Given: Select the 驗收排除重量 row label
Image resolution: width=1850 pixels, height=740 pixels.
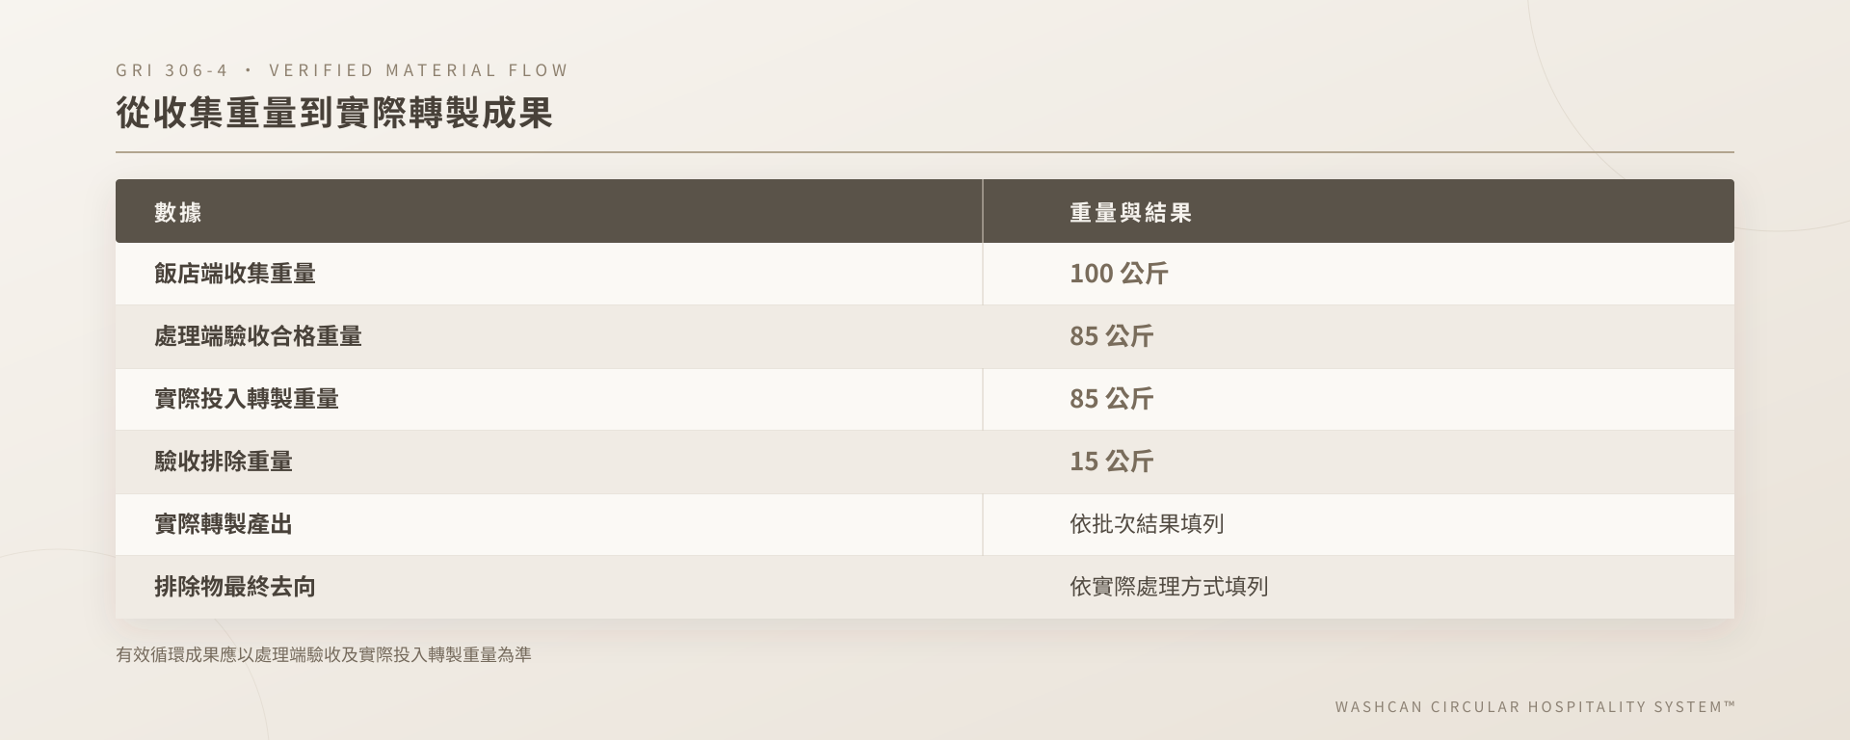Looking at the screenshot, I should [224, 462].
